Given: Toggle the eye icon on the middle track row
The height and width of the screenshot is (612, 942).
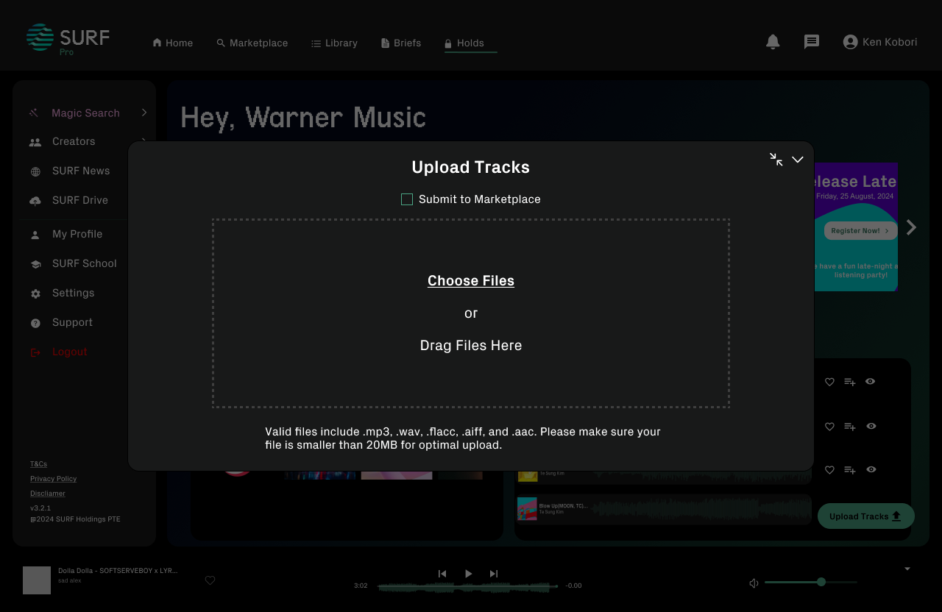Looking at the screenshot, I should click(x=871, y=426).
